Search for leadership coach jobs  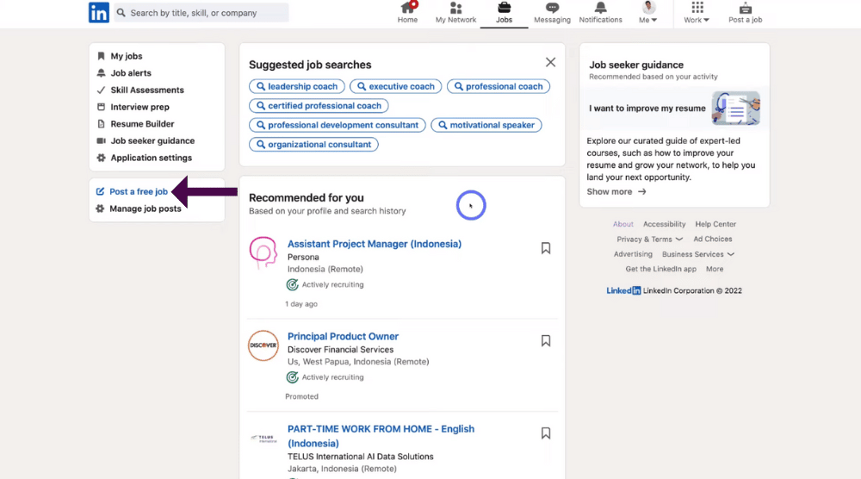[296, 86]
